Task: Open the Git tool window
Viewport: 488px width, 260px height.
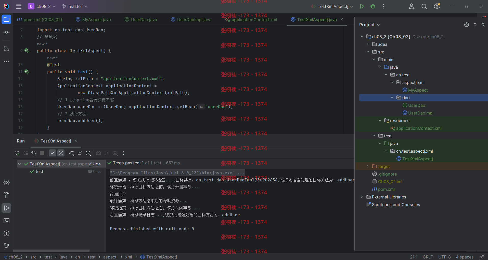Action: coord(6,246)
